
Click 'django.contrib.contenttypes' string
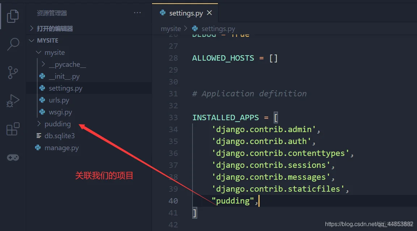(280, 153)
